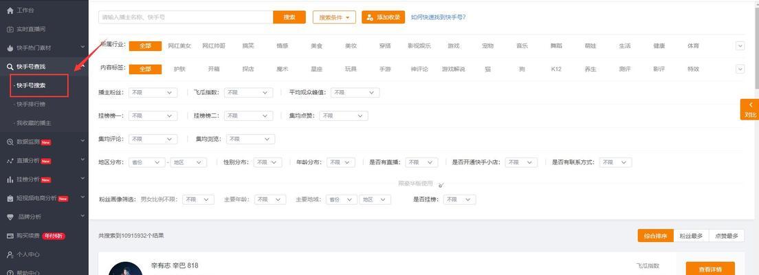
Task: Open 如何快速找到快手号 help link
Action: (439, 17)
